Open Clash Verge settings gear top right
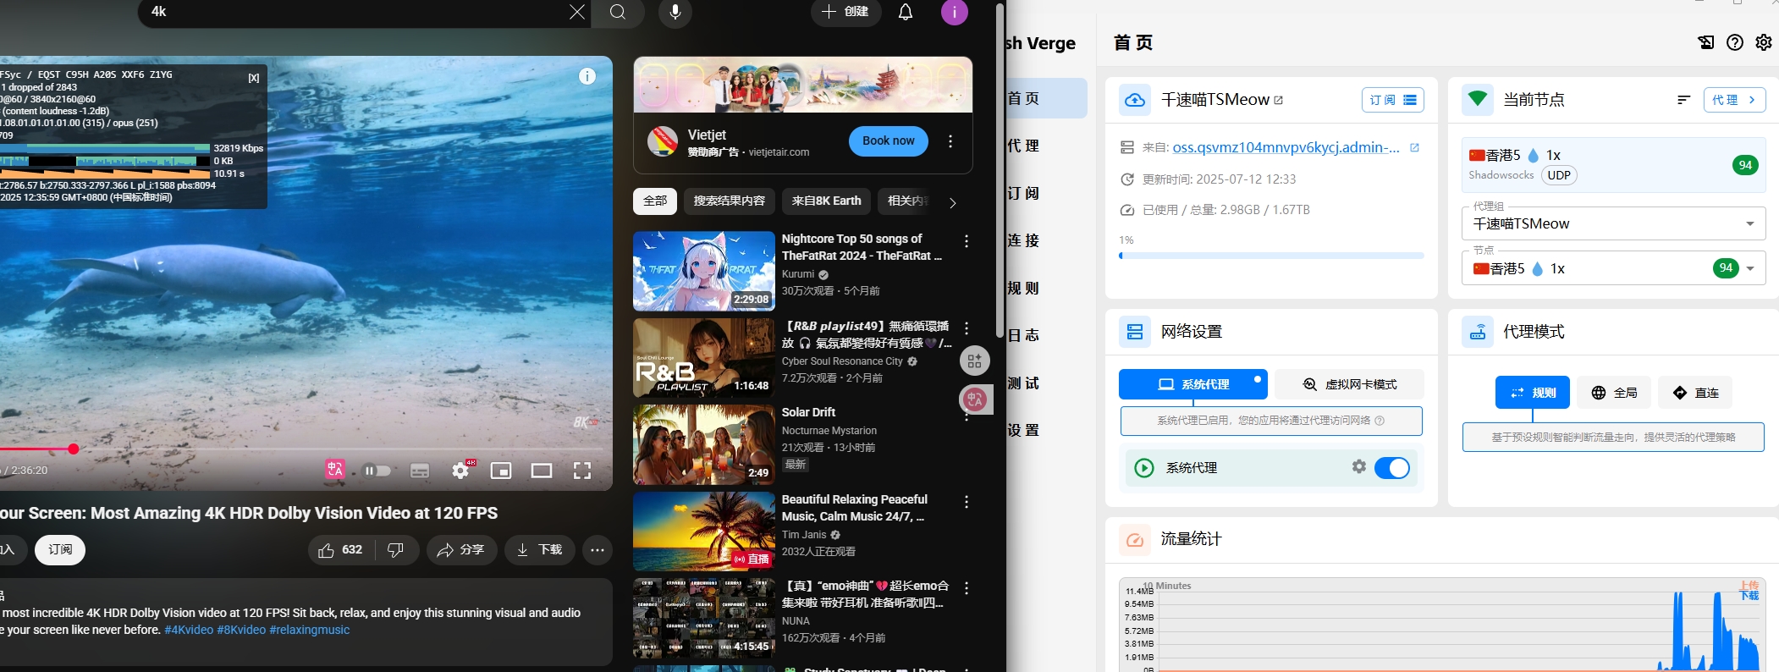1779x672 pixels. coord(1764,42)
